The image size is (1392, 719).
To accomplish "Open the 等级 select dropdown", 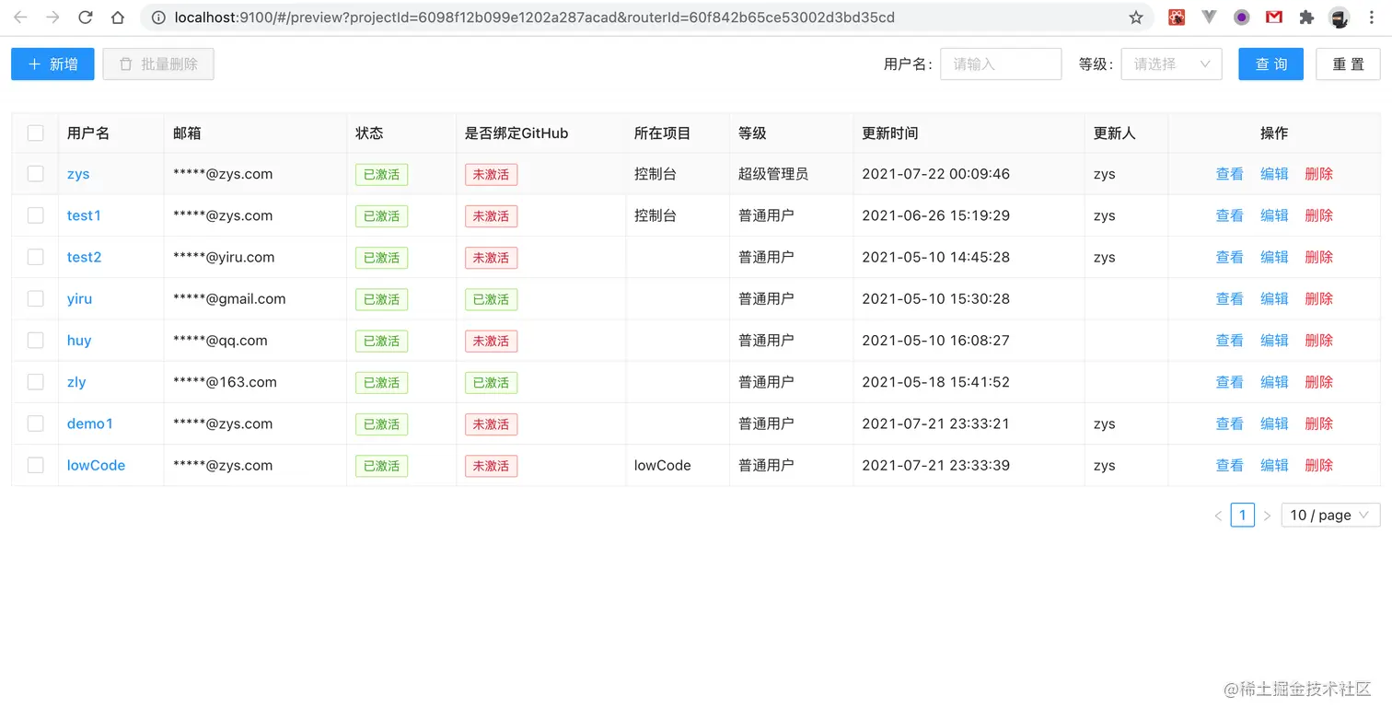I will coord(1171,64).
